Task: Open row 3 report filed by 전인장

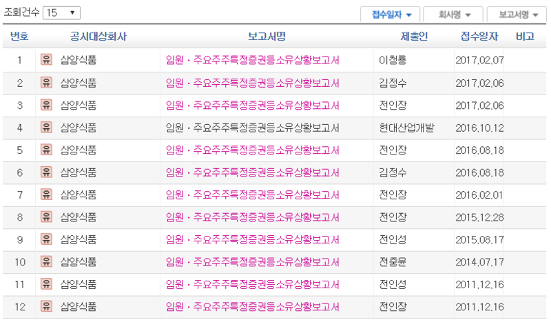Action: coord(252,106)
